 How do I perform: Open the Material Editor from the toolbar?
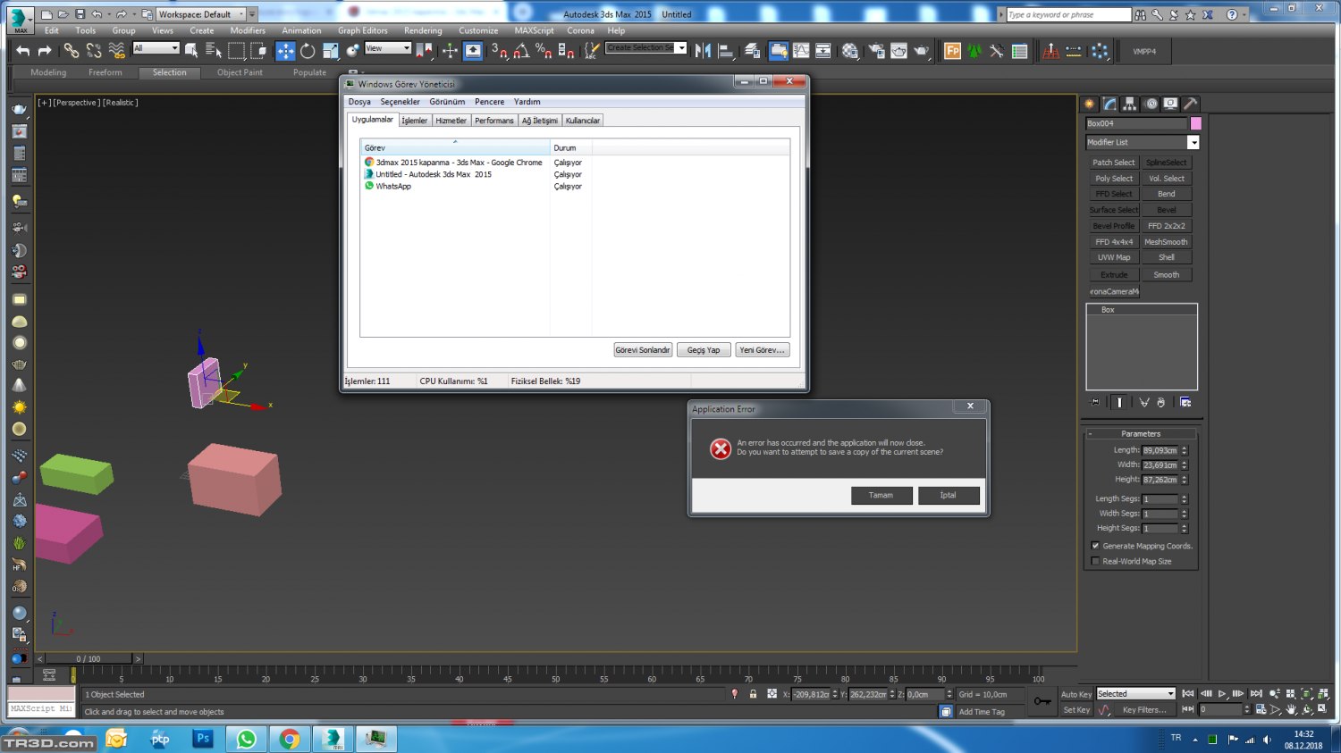(x=849, y=51)
